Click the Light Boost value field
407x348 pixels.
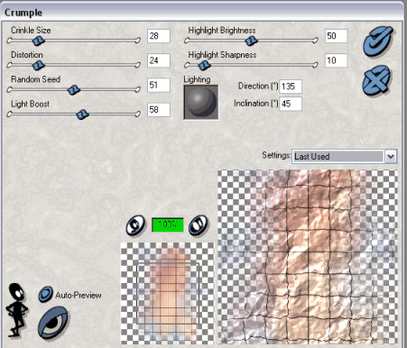pos(159,109)
